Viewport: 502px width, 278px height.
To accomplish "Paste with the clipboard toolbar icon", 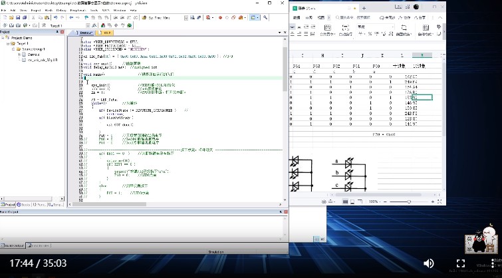I will (x=47, y=17).
